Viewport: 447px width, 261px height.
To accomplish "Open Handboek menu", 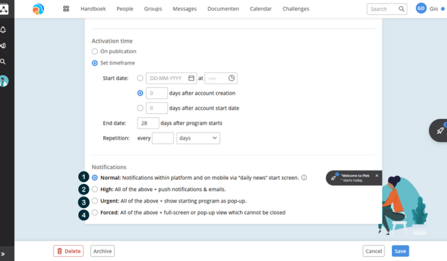I will pos(93,9).
